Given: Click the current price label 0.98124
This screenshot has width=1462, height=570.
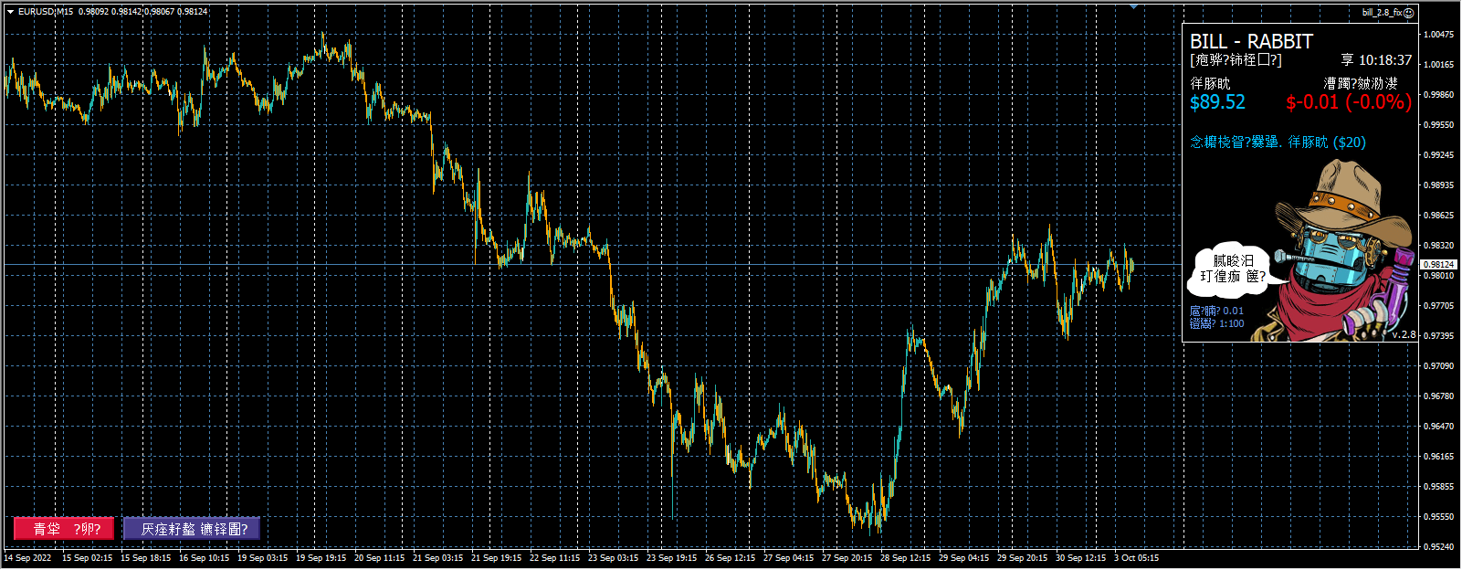Looking at the screenshot, I should [1438, 265].
